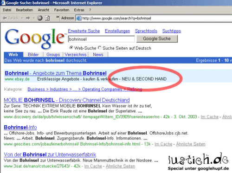Screen dimensions: 232x173
Task: Open Im Cache for 3sat.de result
Action: (93, 166)
